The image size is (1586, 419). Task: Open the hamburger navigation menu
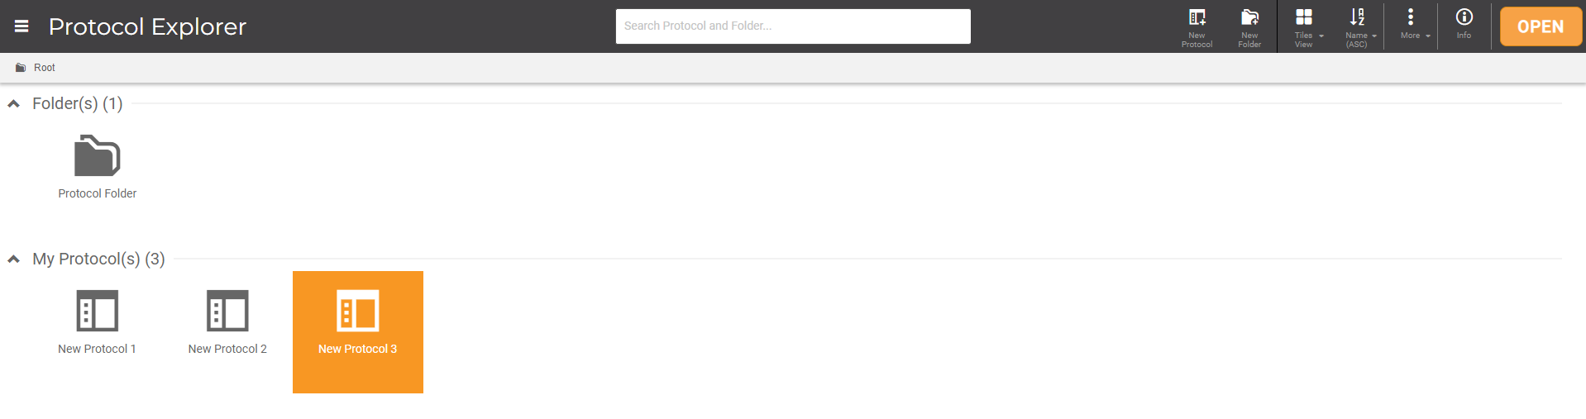[x=21, y=26]
